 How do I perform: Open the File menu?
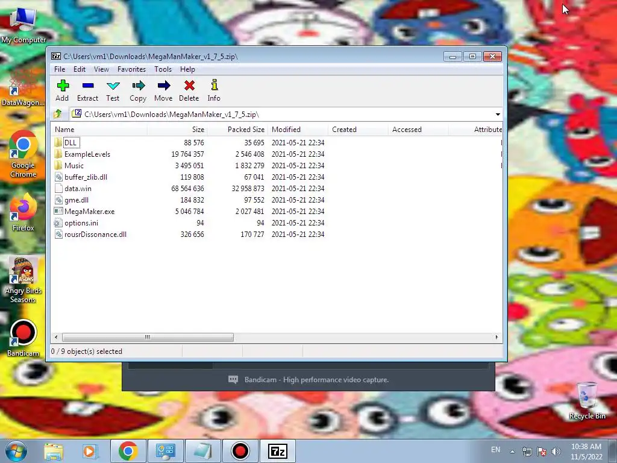click(x=60, y=69)
